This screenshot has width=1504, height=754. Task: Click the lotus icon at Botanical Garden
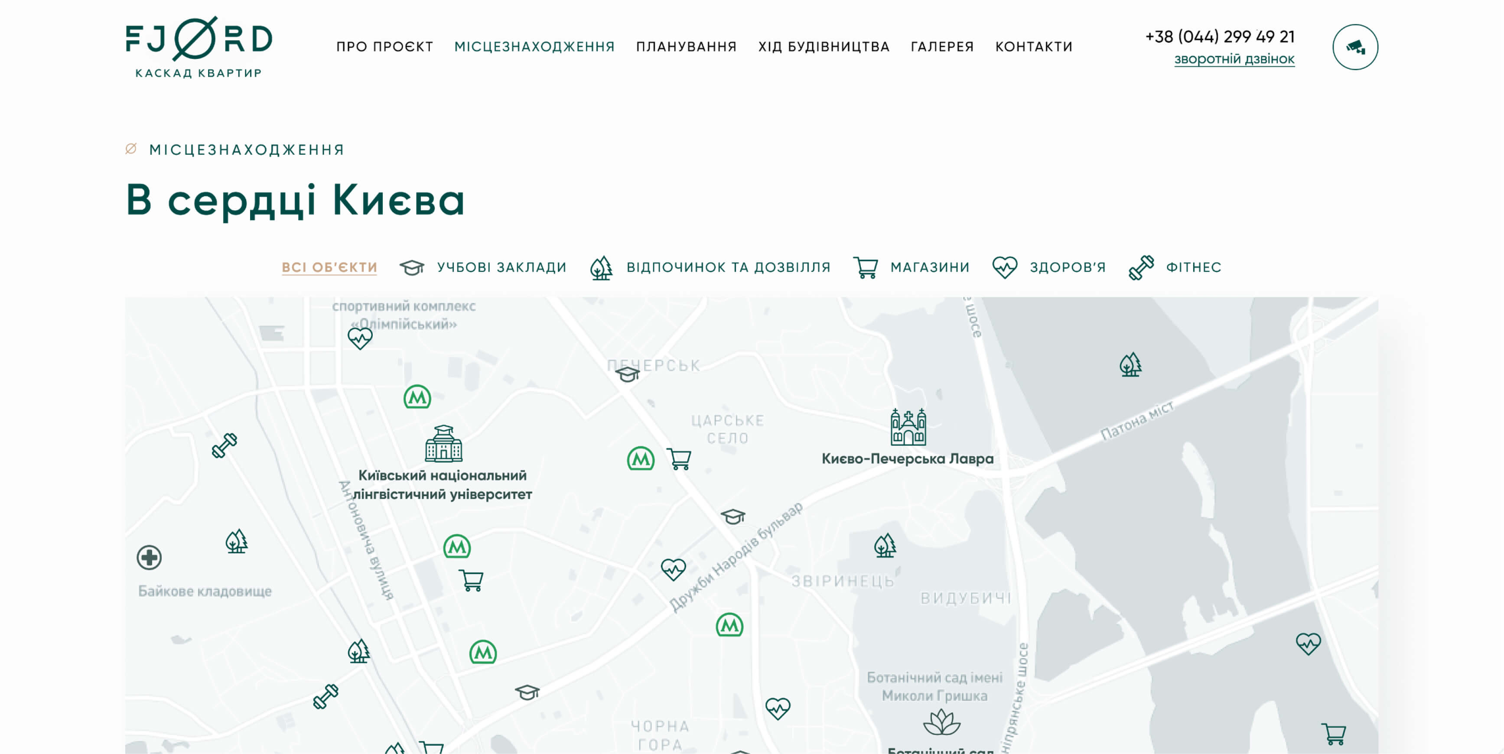tap(941, 722)
